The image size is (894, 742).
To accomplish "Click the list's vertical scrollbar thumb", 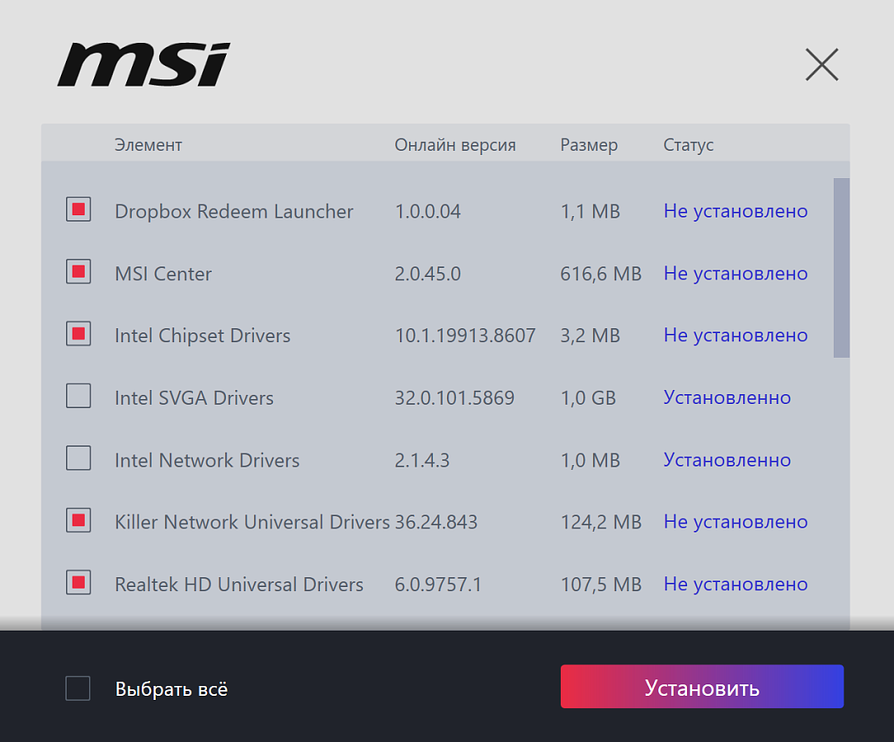I will (841, 268).
